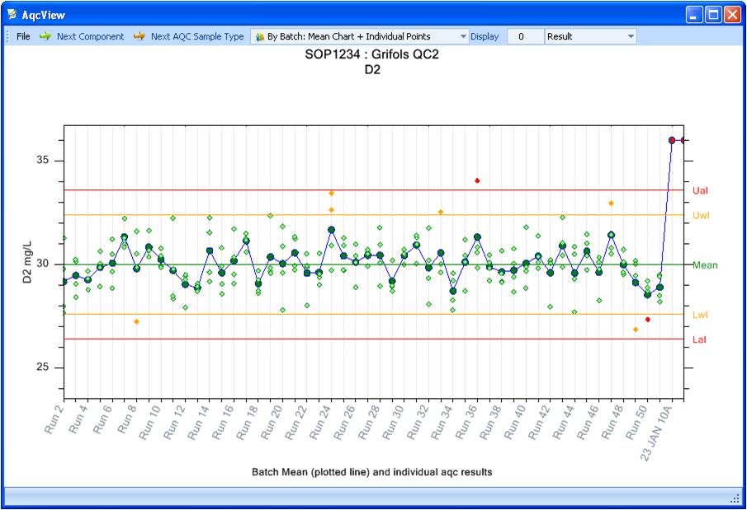This screenshot has width=747, height=510.
Task: Click the green Next Component arrow icon
Action: pos(45,36)
